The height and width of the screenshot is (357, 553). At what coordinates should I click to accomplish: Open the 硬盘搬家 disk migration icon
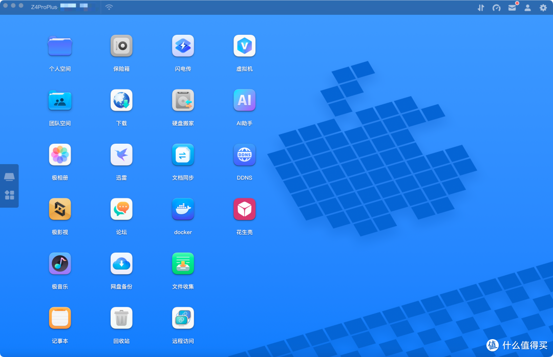pos(183,100)
